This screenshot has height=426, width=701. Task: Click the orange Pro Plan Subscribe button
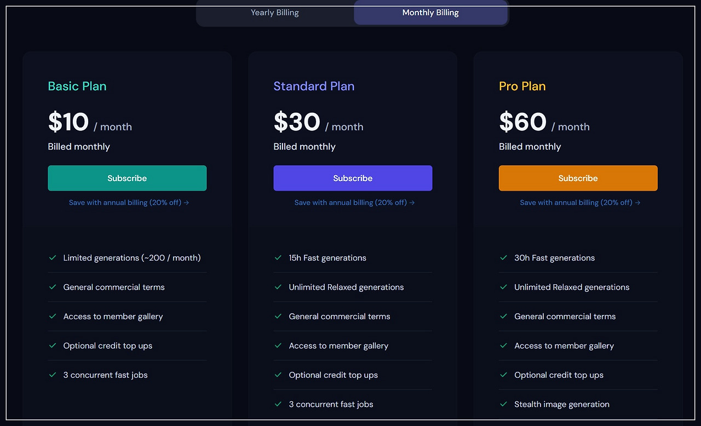pos(578,178)
